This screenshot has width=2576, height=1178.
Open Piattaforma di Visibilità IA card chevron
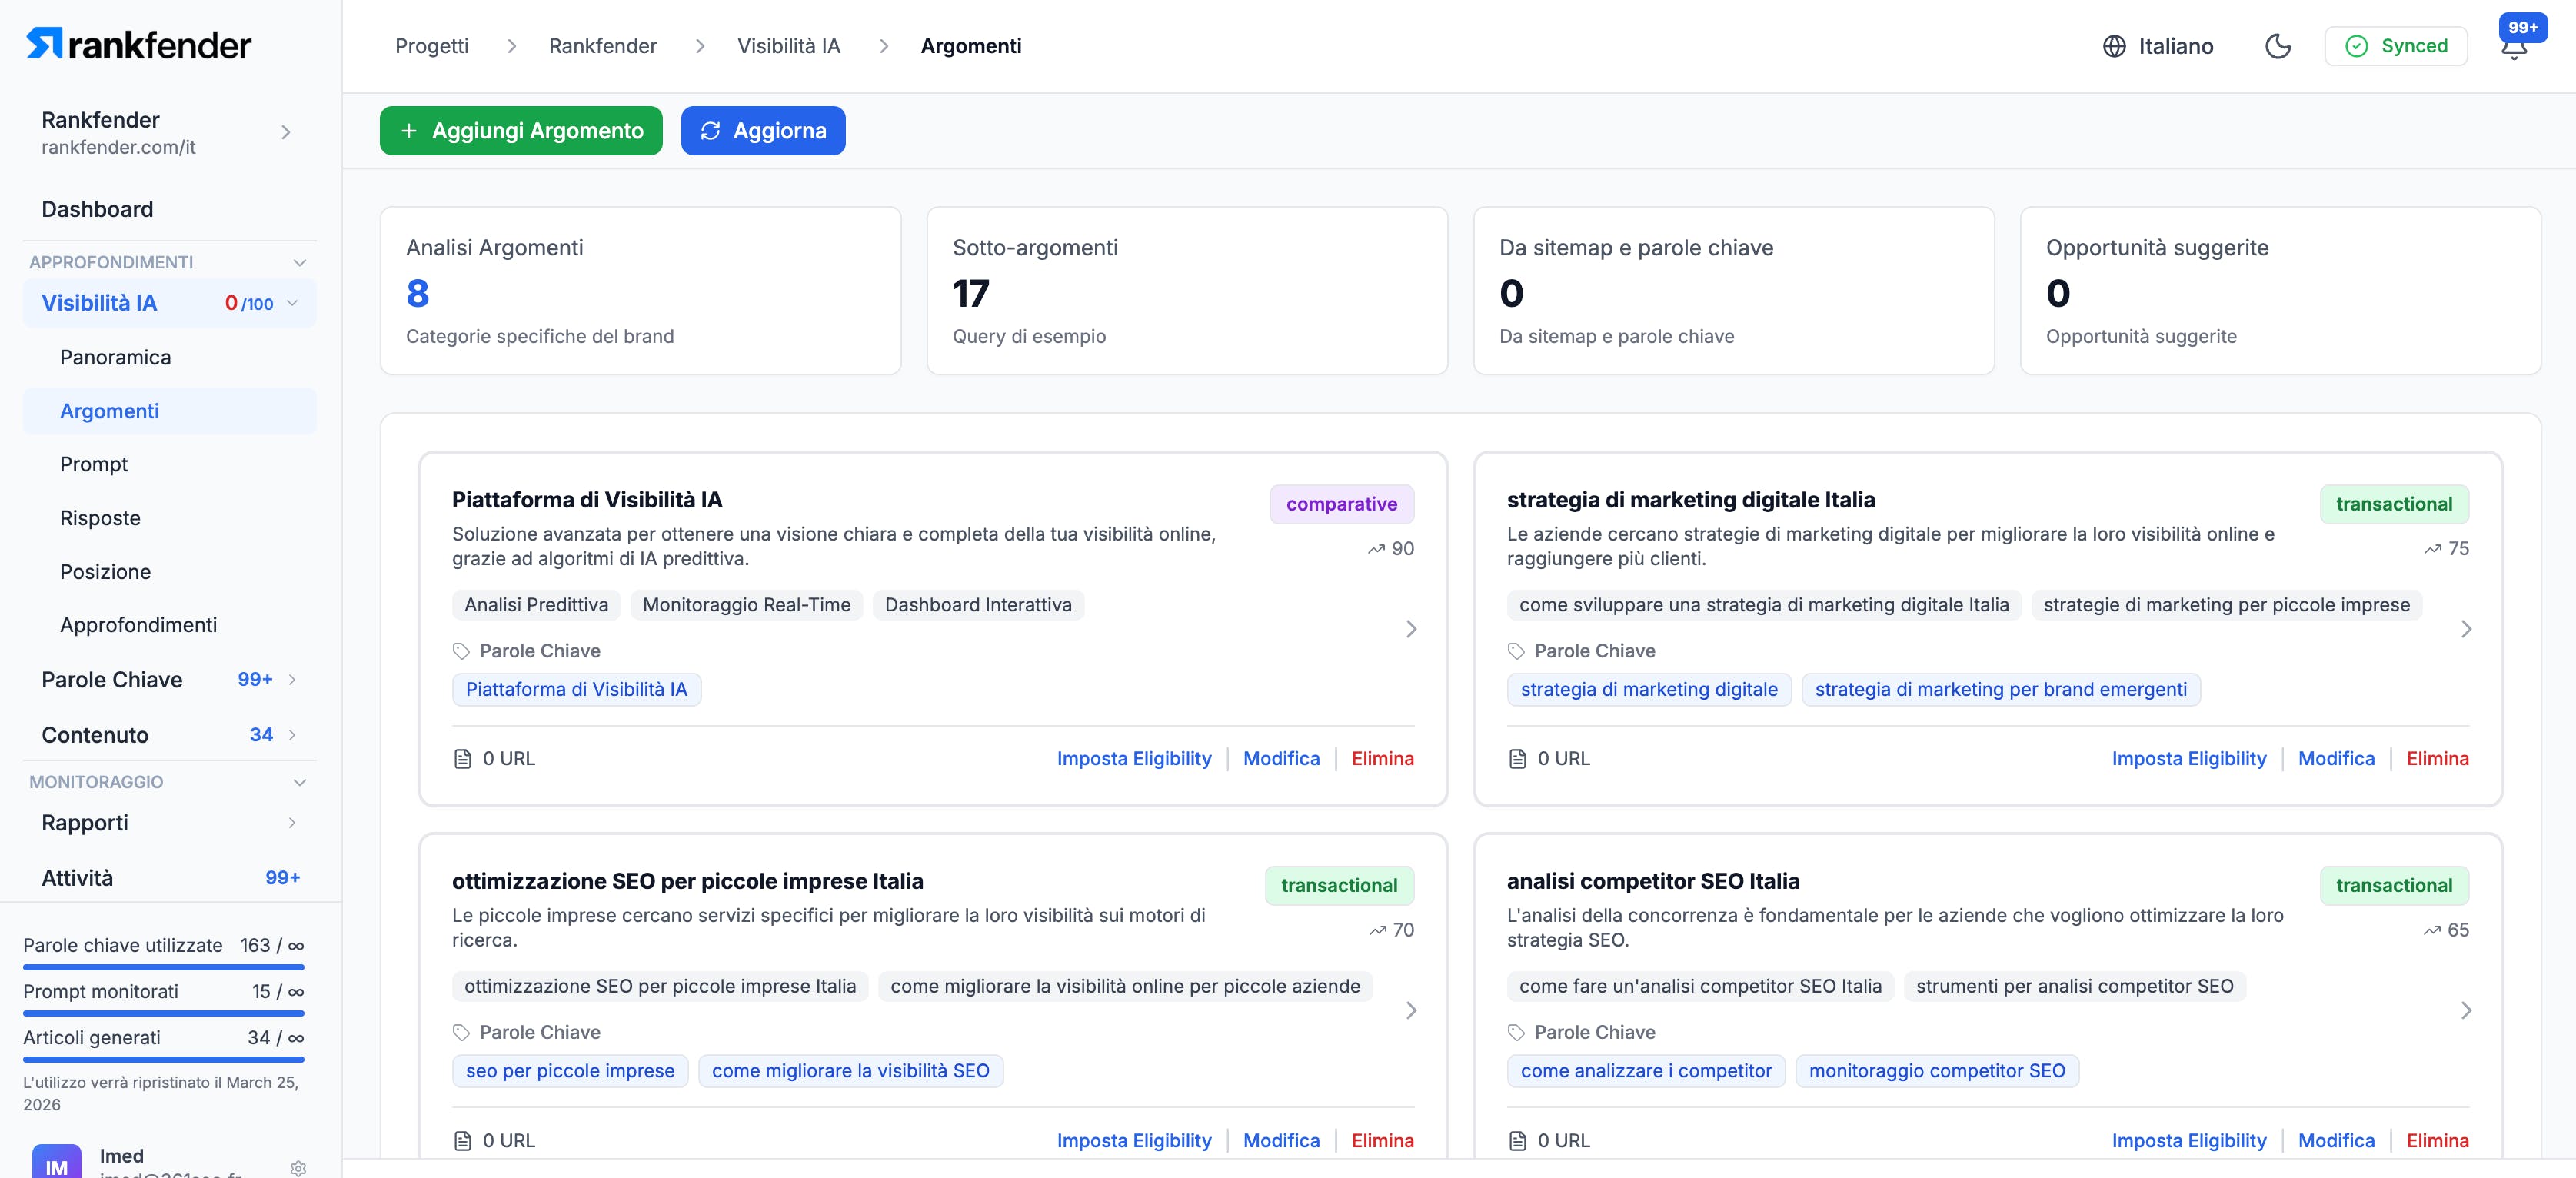click(1411, 629)
